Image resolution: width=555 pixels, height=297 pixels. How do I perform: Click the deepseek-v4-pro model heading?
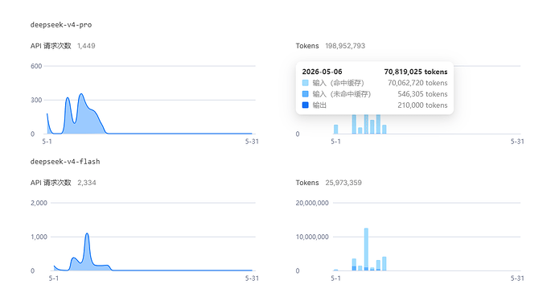point(61,25)
